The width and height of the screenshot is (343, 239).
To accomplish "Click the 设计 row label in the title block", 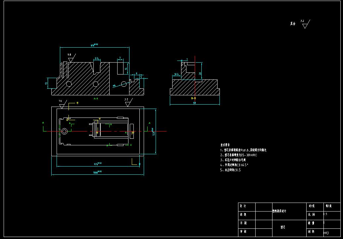I will tap(243, 206).
